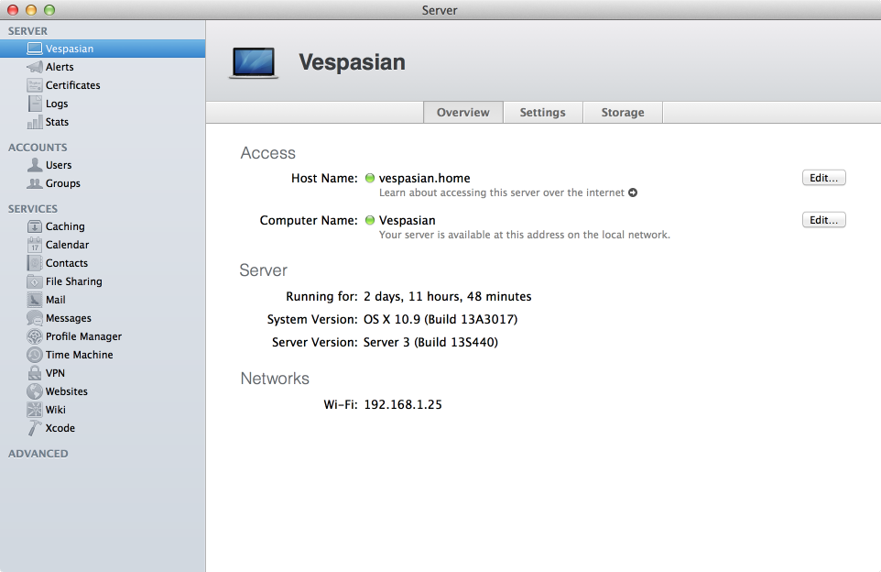Viewport: 881px width, 572px height.
Task: Select the Alerts label in sidebar
Action: [60, 67]
